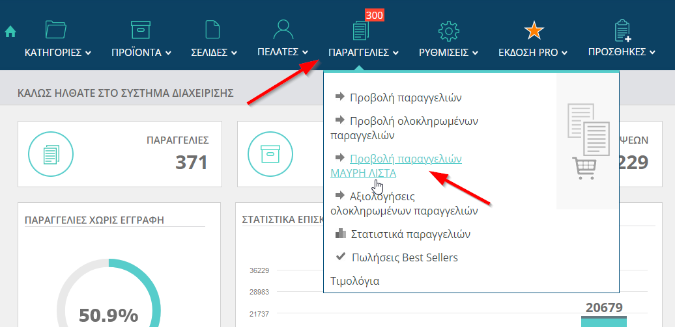Click the circular box icon in second card
This screenshot has height=327, width=675.
[x=270, y=154]
